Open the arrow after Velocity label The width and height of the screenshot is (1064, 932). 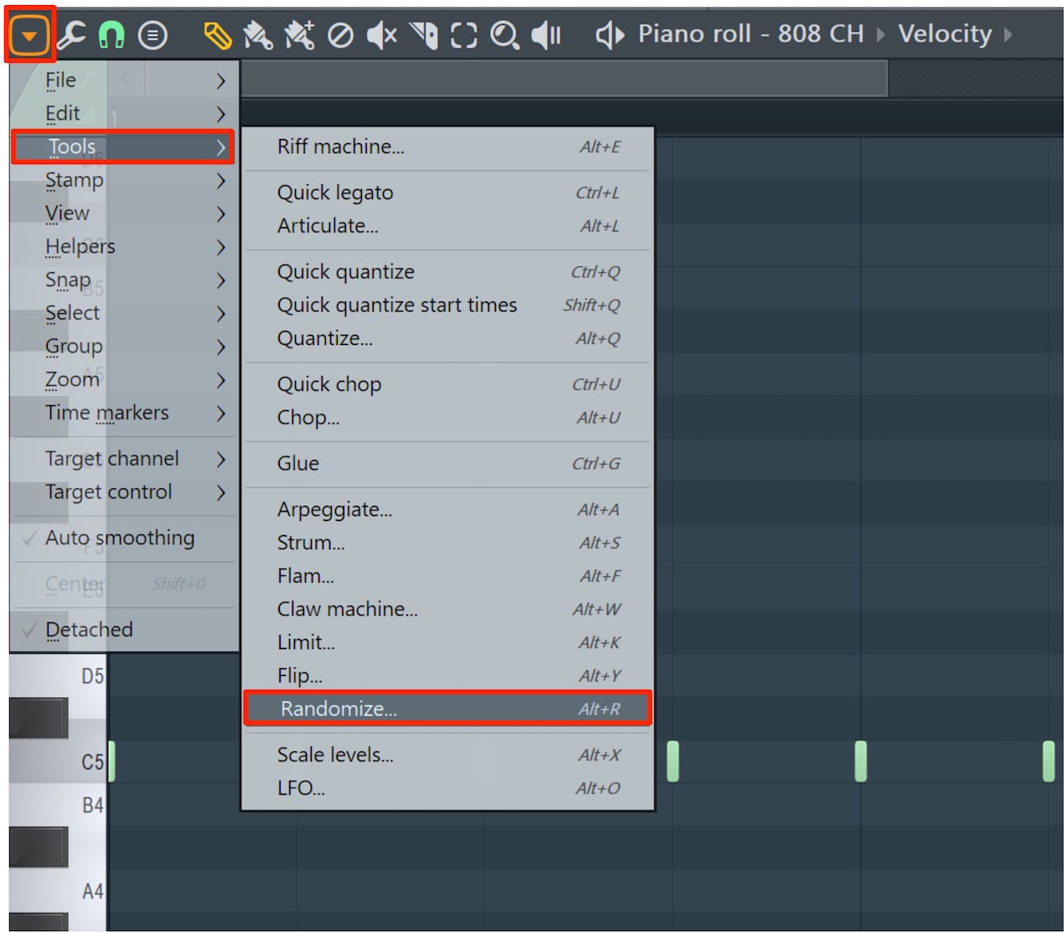click(x=1008, y=35)
